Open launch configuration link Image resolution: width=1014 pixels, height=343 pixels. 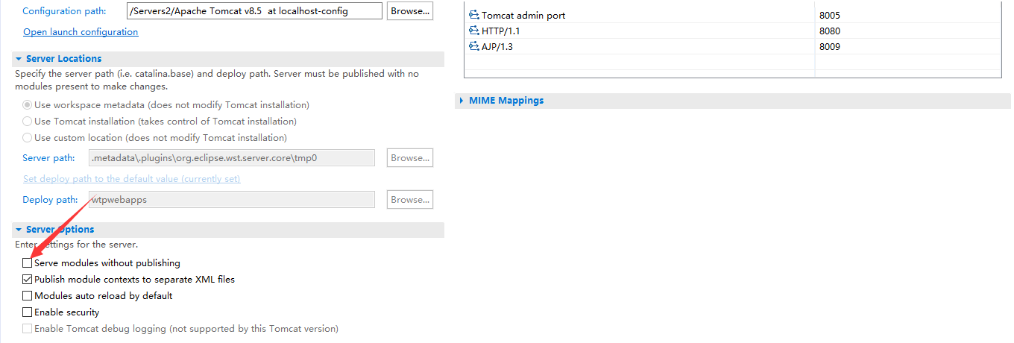click(x=81, y=32)
